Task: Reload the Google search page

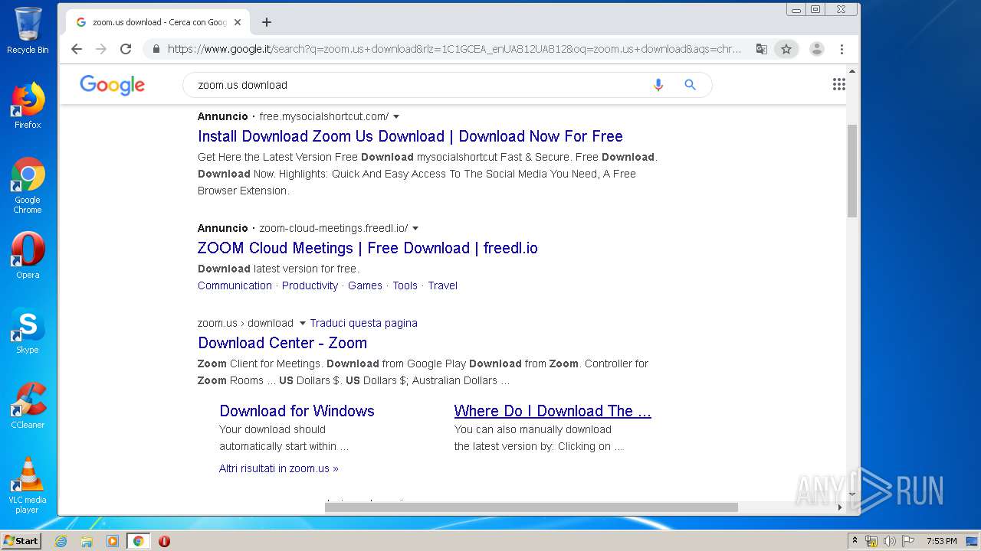Action: point(126,49)
